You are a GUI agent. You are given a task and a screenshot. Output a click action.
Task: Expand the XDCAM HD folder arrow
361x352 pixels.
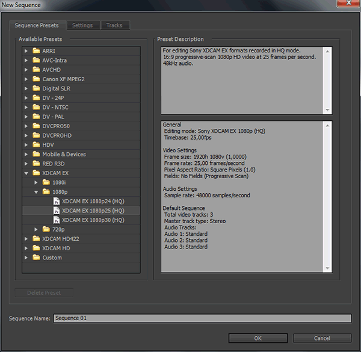(x=26, y=248)
